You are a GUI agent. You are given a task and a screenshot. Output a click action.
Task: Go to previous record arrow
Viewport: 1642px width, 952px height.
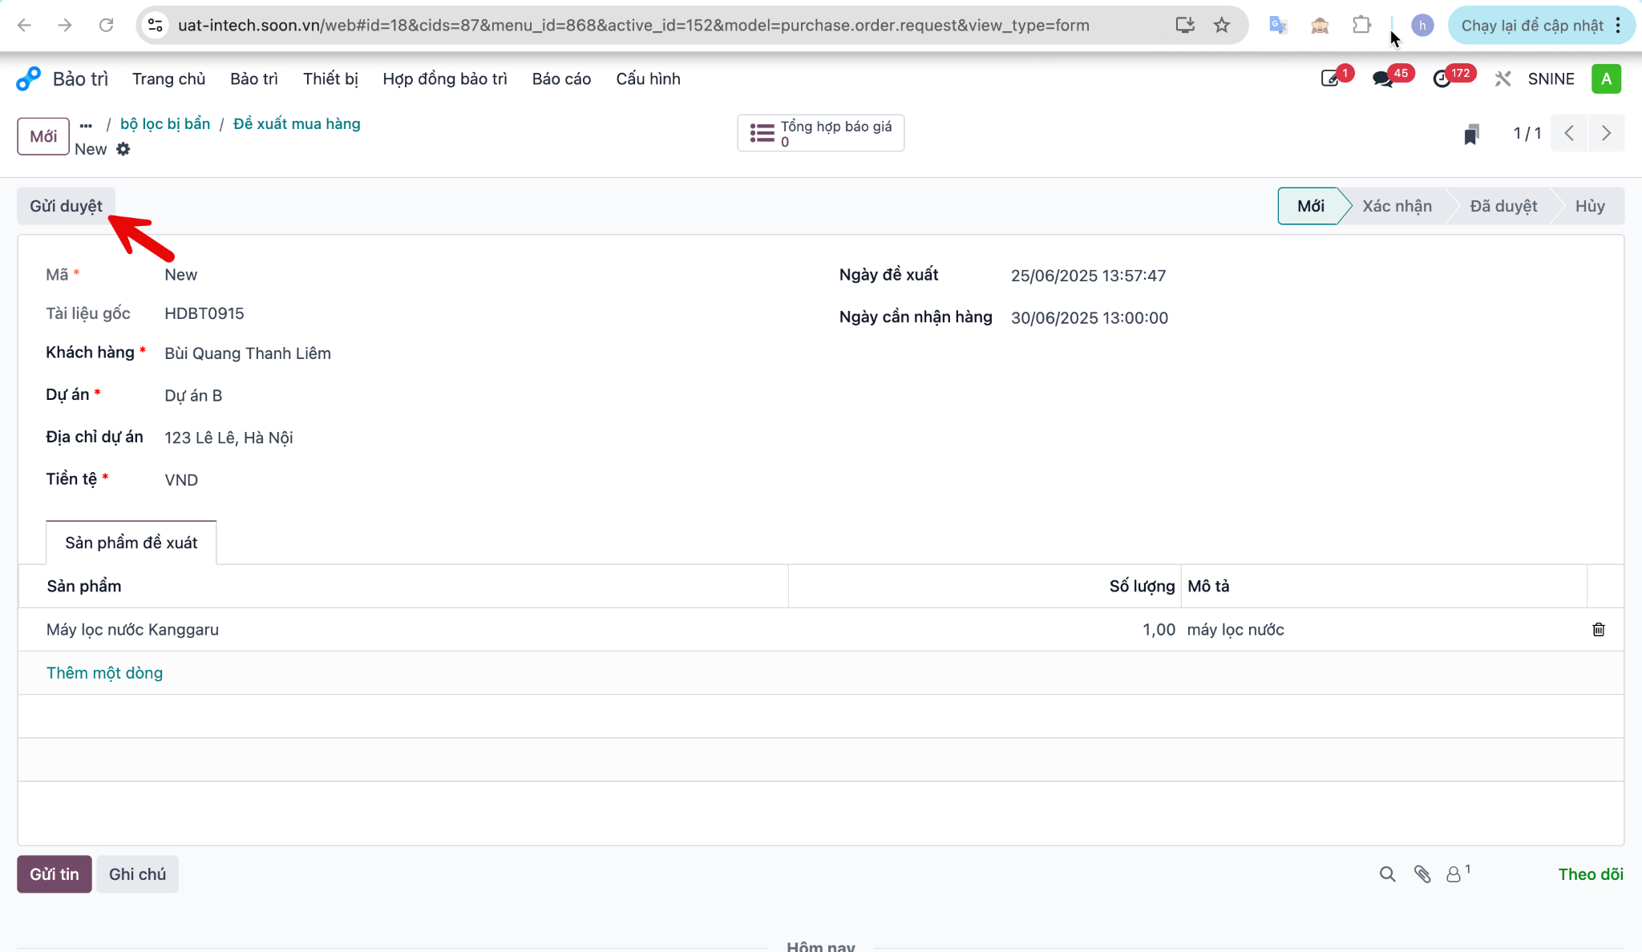click(1569, 133)
